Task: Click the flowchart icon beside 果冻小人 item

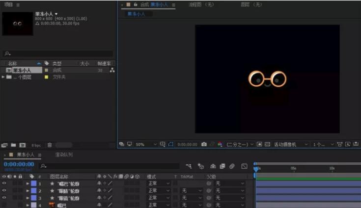Action: [x=112, y=70]
